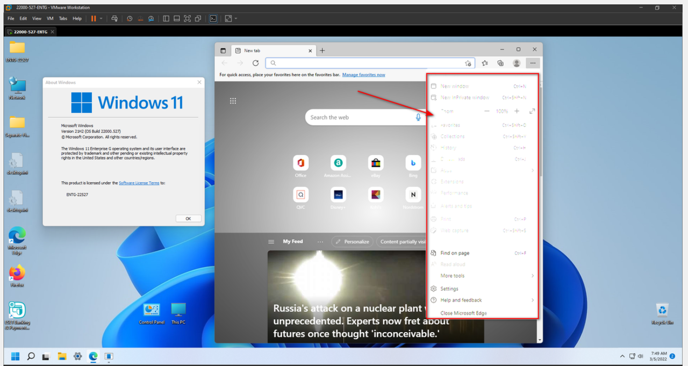
Task: Show hidden tray icons chevron
Action: click(x=622, y=356)
